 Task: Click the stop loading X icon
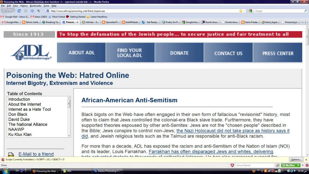[x=26, y=11]
